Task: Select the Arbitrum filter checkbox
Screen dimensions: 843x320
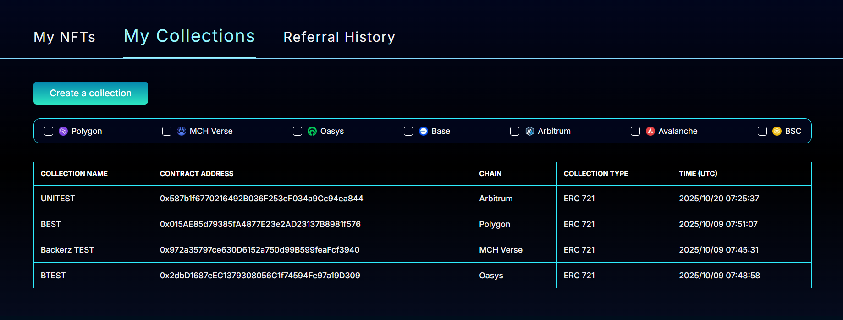Action: coord(515,131)
